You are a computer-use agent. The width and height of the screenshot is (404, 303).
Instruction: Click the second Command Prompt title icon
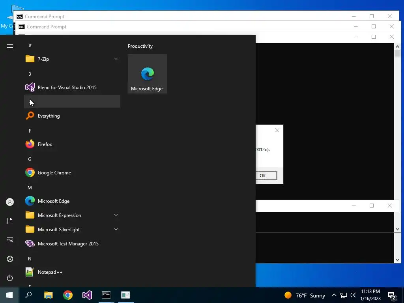tap(22, 27)
